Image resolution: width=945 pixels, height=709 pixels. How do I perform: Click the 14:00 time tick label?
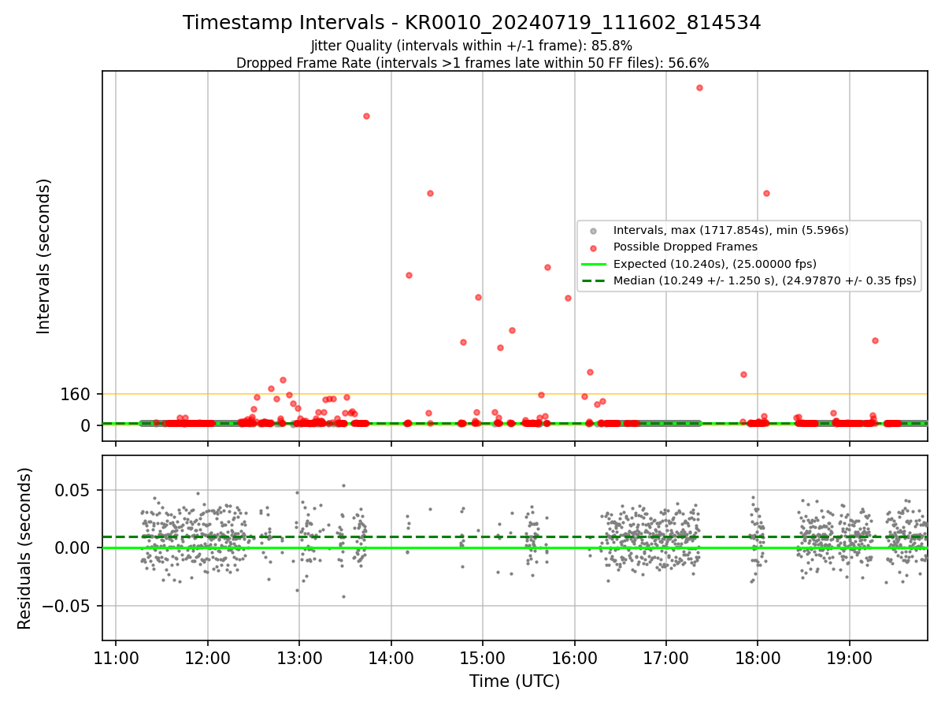pos(391,658)
